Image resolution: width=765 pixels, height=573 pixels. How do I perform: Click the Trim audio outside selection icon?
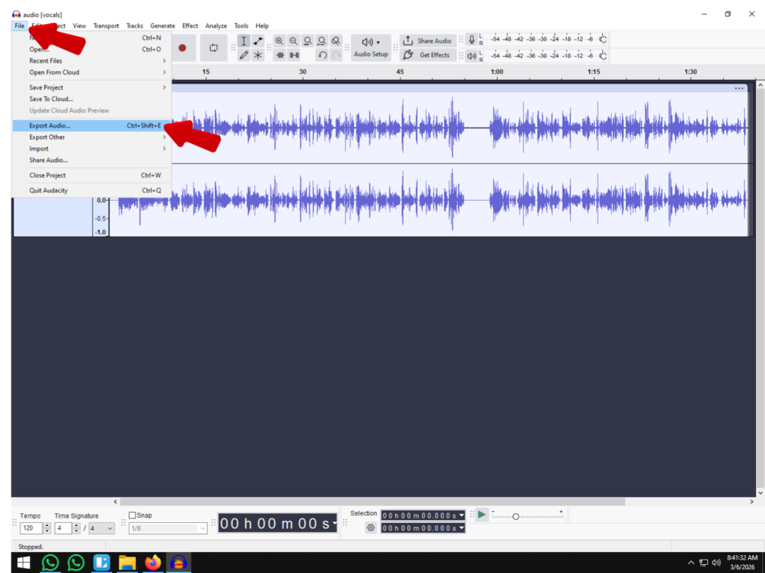point(280,55)
